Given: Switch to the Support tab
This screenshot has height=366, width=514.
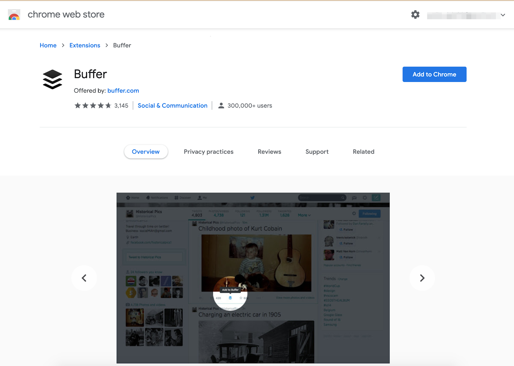Looking at the screenshot, I should coord(317,152).
